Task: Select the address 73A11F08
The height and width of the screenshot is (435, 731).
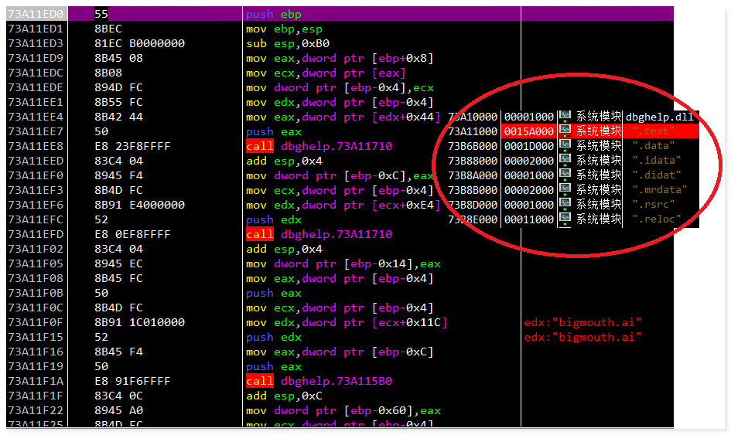Action: pyautogui.click(x=36, y=278)
